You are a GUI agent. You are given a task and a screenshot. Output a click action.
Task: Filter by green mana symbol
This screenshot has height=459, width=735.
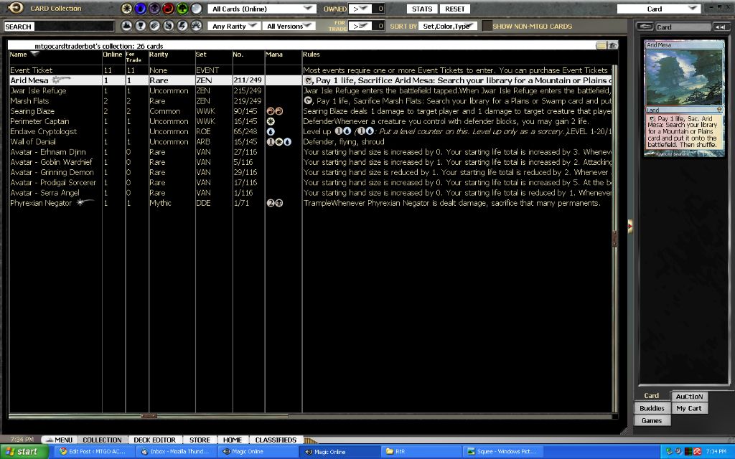(x=182, y=9)
